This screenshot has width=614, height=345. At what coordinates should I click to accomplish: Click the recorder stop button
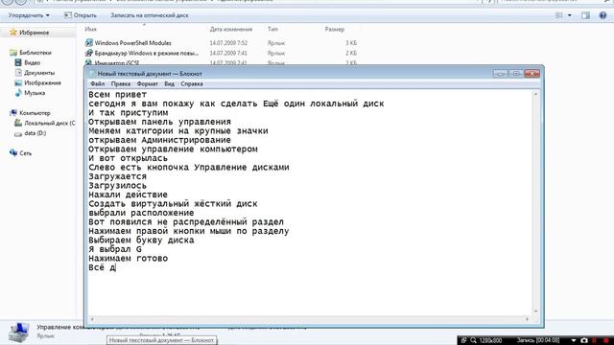click(606, 340)
